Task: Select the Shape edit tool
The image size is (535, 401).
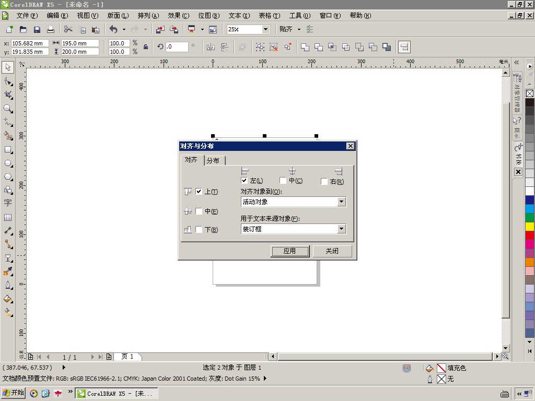Action: pos(8,81)
